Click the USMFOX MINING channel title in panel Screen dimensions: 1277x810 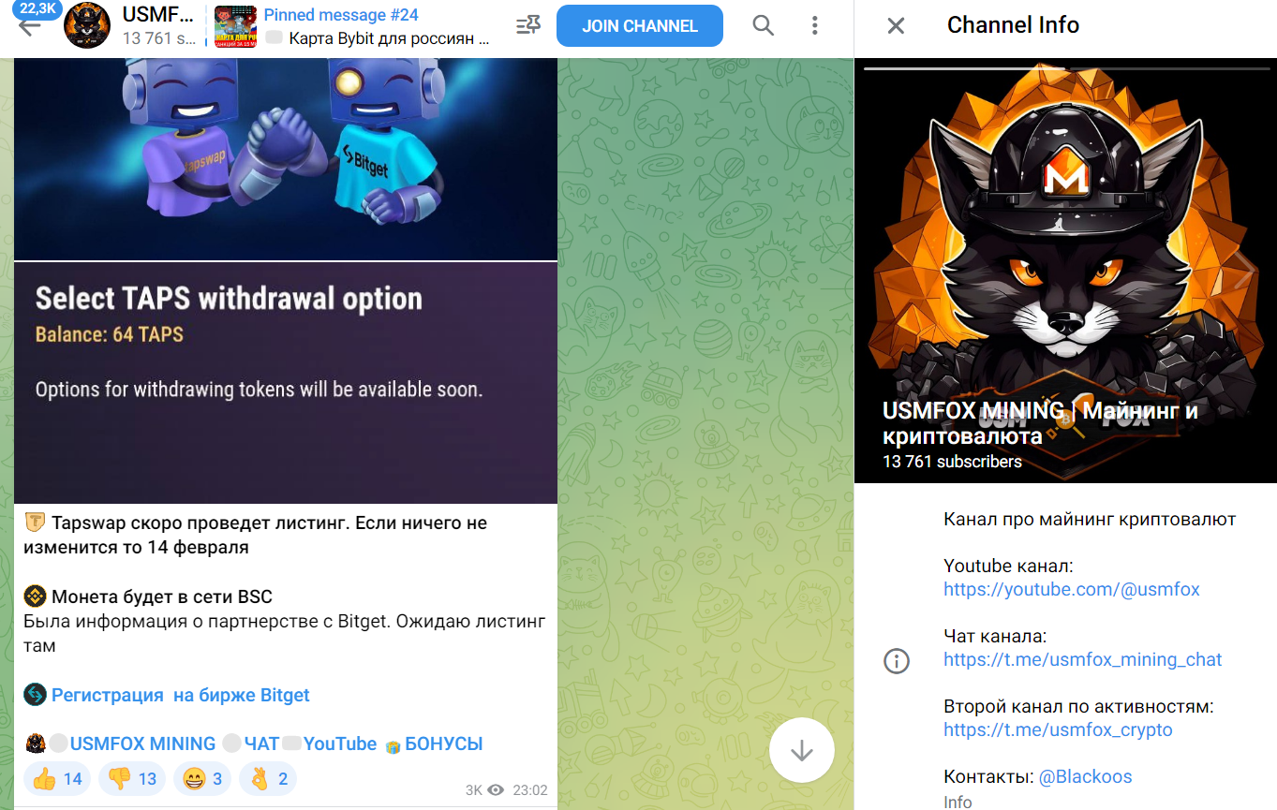coord(1040,423)
